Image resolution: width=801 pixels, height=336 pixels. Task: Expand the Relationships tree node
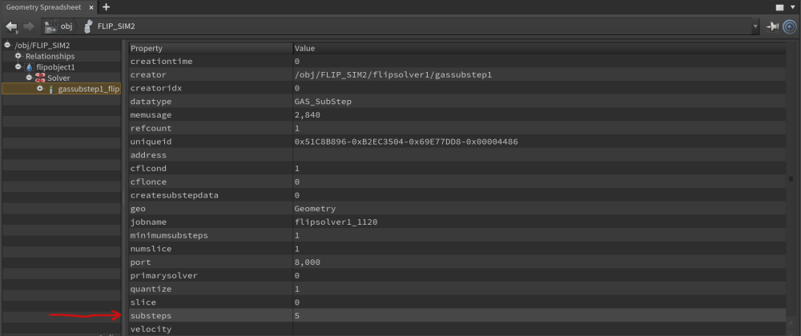tap(18, 56)
